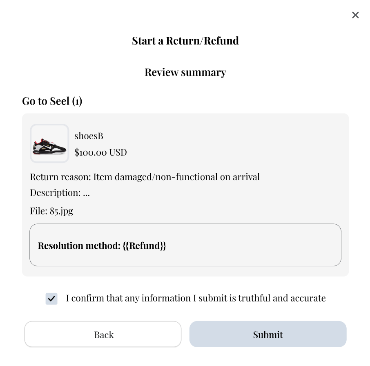Click the shoesB product thumbnail

click(49, 143)
